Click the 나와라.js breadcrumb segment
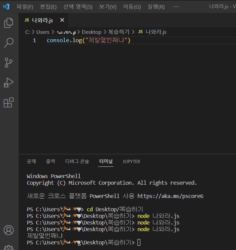Screen dimensions: 236x250 click(x=152, y=32)
